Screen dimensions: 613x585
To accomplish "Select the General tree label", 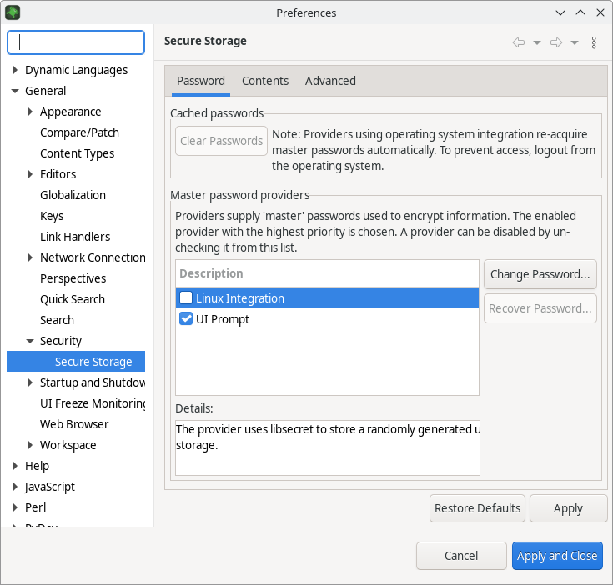I will click(45, 91).
